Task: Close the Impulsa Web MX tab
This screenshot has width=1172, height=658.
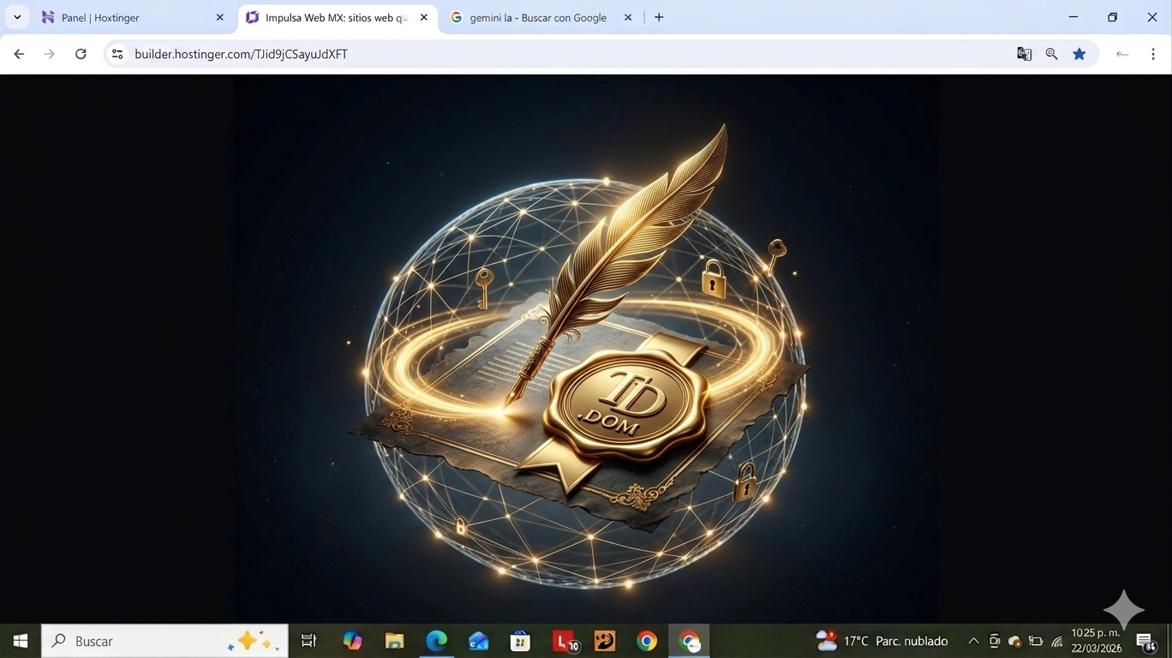Action: (x=423, y=17)
